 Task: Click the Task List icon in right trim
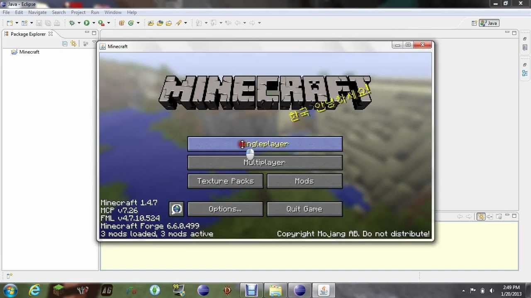point(525,48)
